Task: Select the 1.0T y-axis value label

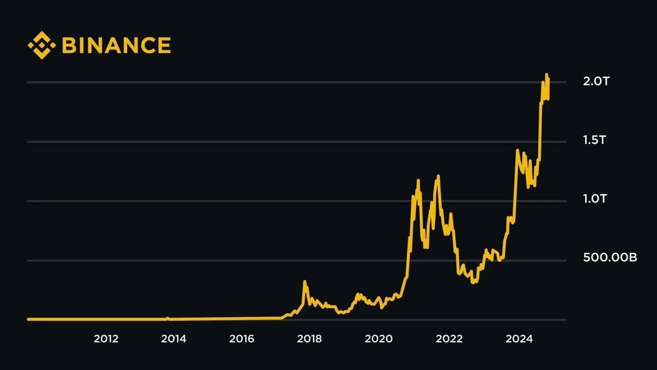Action: coord(595,199)
